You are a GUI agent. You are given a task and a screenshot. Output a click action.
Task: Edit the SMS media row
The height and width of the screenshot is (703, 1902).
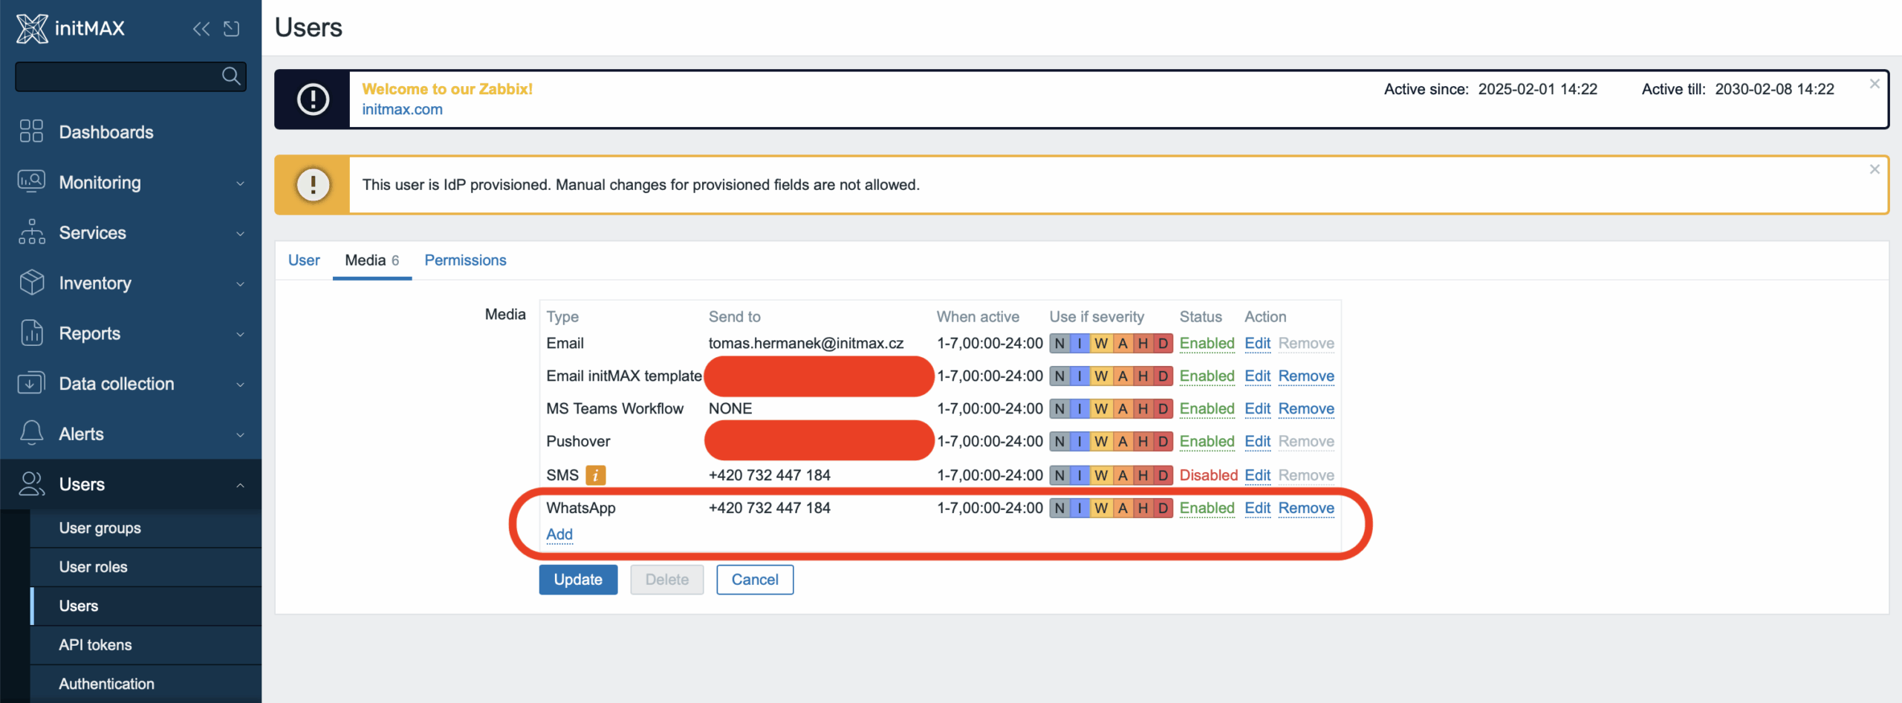[1257, 475]
